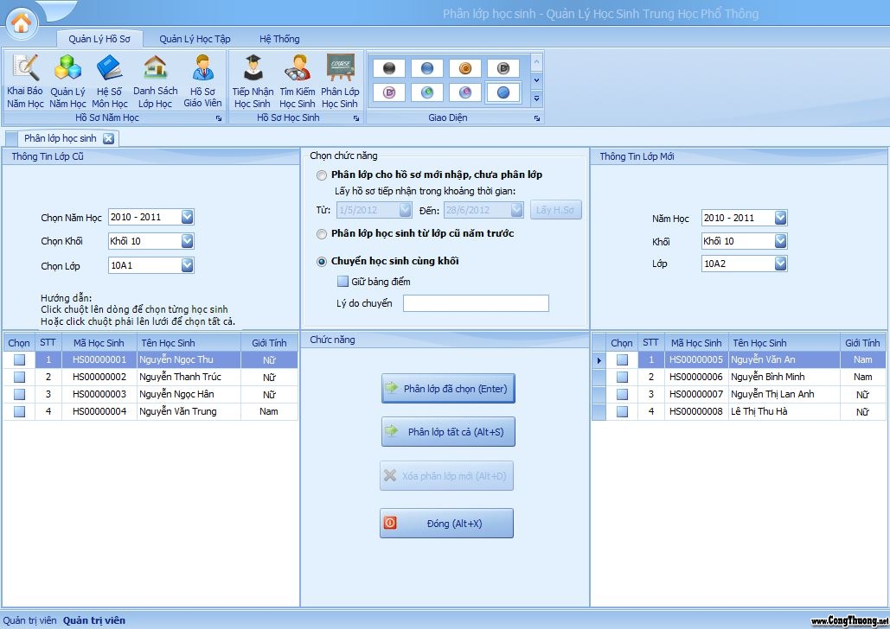
Task: Open new class Khối dropdown
Action: click(780, 241)
